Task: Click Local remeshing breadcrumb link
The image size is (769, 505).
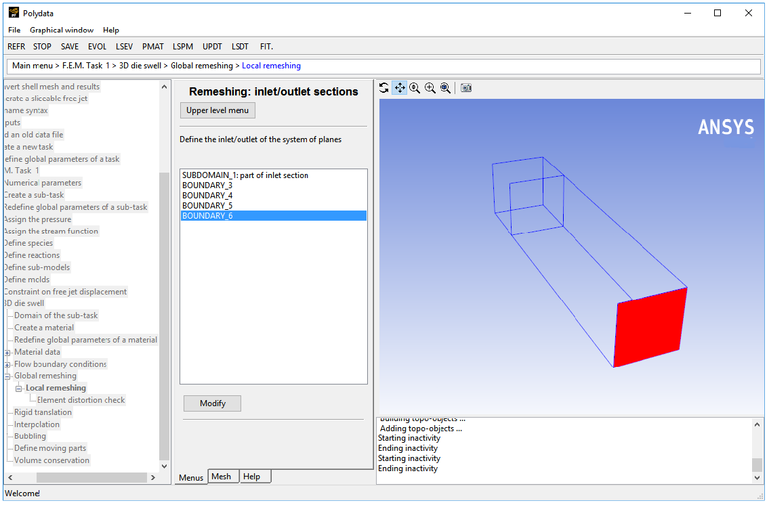Action: pos(271,66)
